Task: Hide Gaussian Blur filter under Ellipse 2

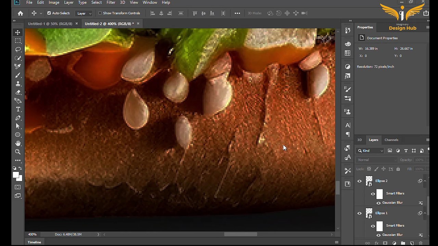Action: [378, 203]
